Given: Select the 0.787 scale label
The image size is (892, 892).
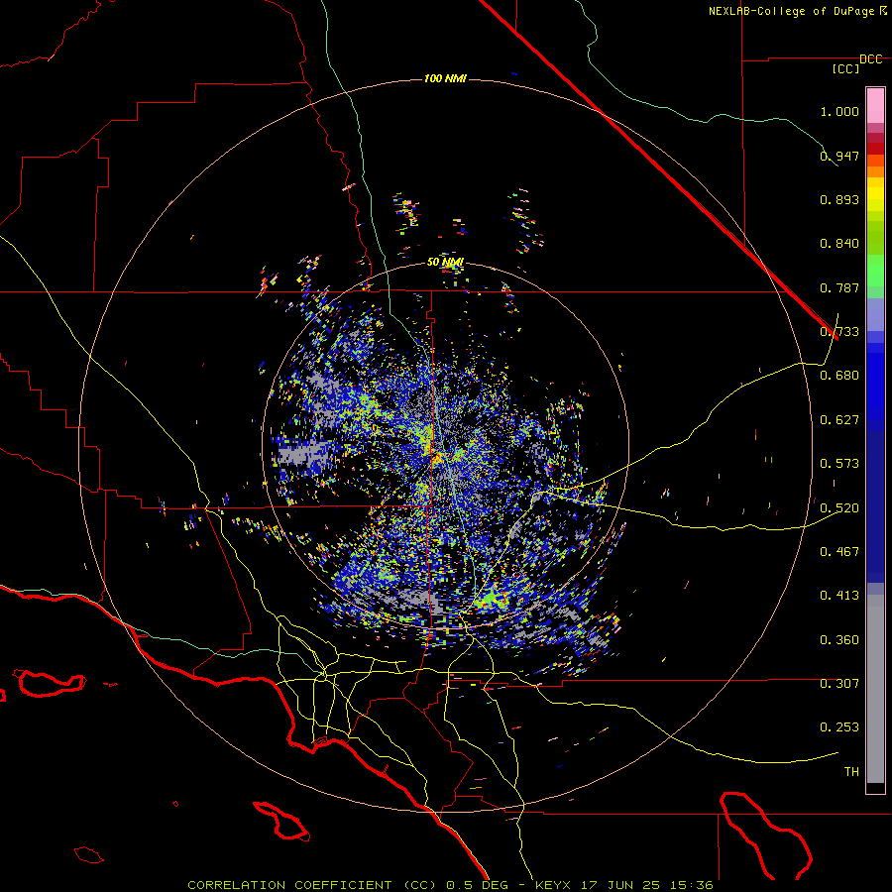Looking at the screenshot, I should tap(839, 287).
